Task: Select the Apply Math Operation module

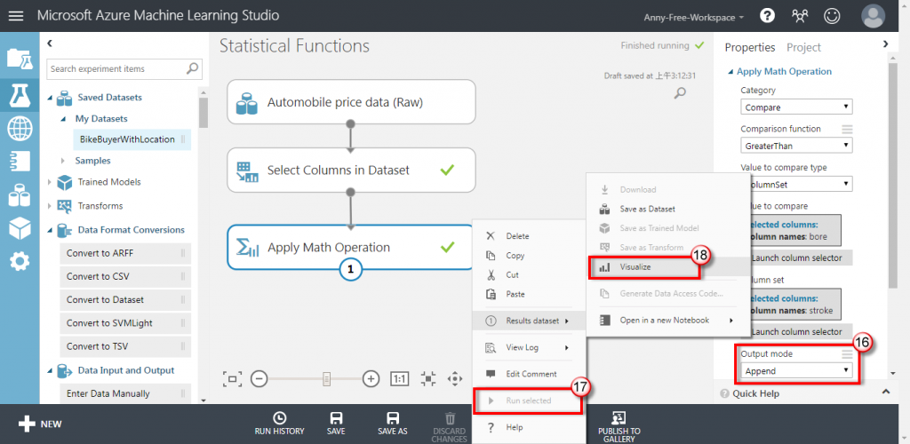Action: (351, 248)
